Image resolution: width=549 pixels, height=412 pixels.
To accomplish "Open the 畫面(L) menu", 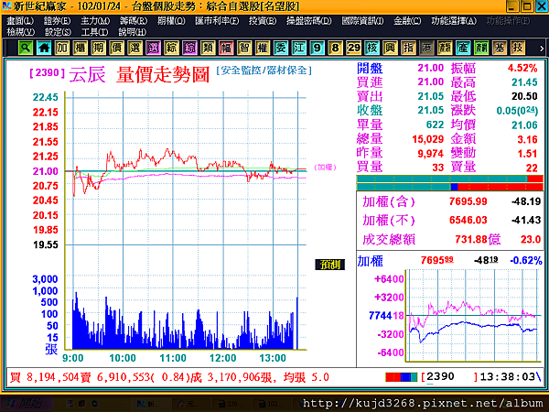I will (20, 21).
